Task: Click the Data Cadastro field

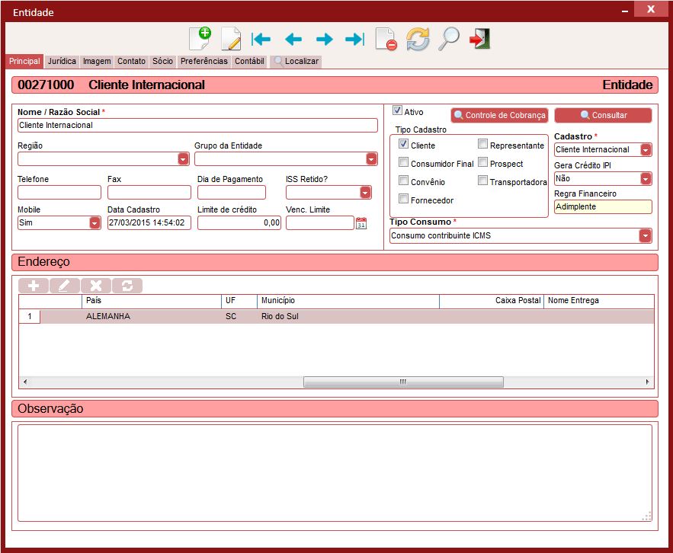Action: (149, 222)
